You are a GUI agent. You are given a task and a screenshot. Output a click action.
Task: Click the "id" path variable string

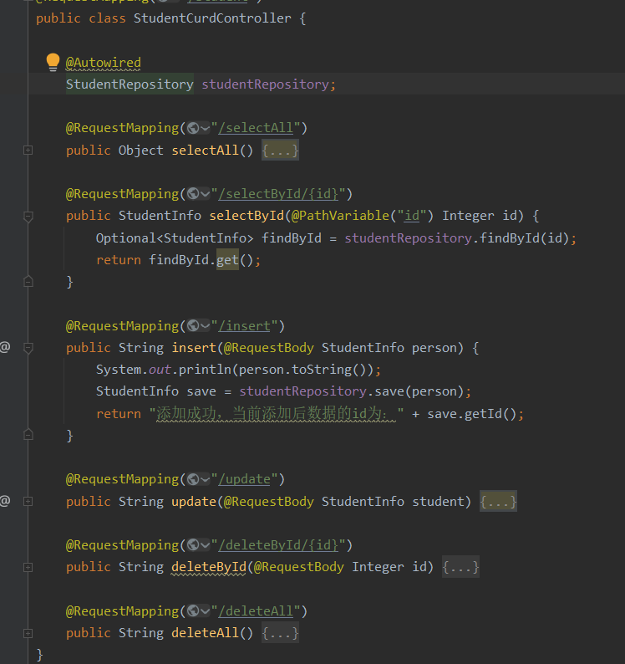[x=412, y=216]
